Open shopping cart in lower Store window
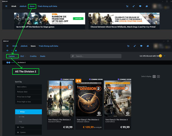Image resolution: width=172 pixels, height=136 pixels. click(128, 46)
